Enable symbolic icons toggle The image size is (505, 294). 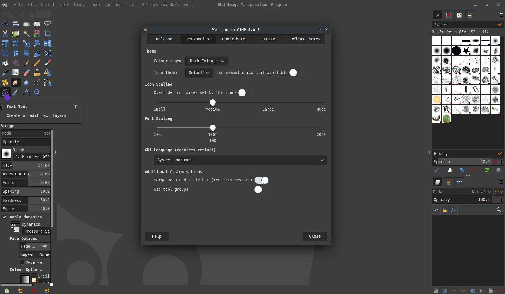point(296,73)
